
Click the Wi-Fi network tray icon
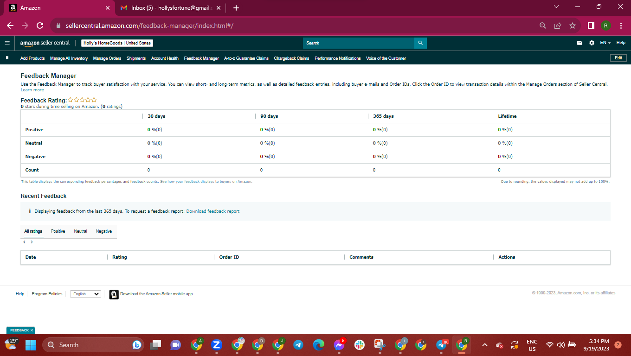[x=550, y=345]
